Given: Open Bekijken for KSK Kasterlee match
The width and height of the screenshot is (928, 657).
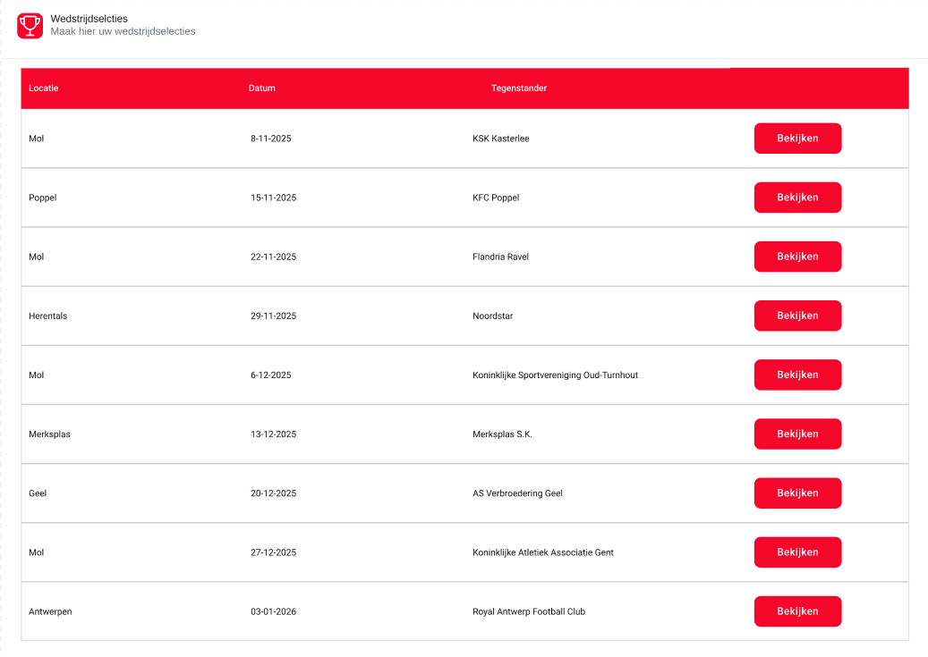Looking at the screenshot, I should (x=797, y=139).
